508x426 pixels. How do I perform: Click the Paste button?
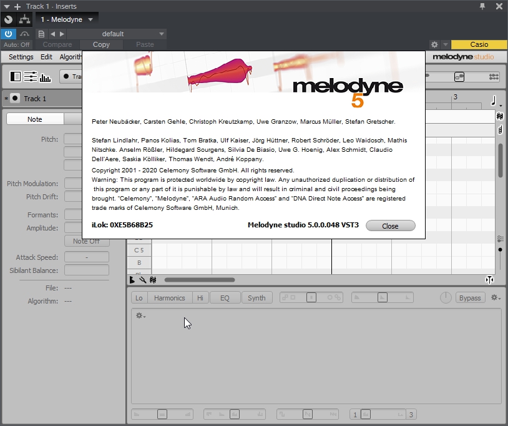click(145, 45)
